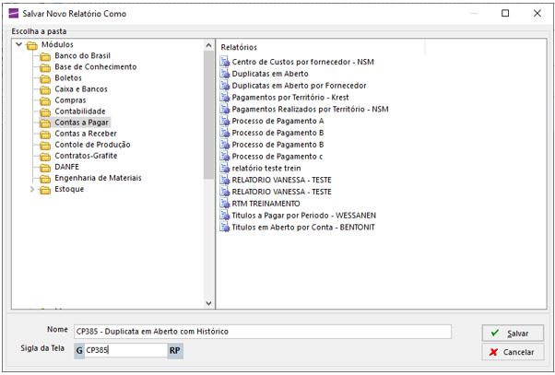
Task: Close the Salvar Novo Relatório Como dialog
Action: click(537, 14)
